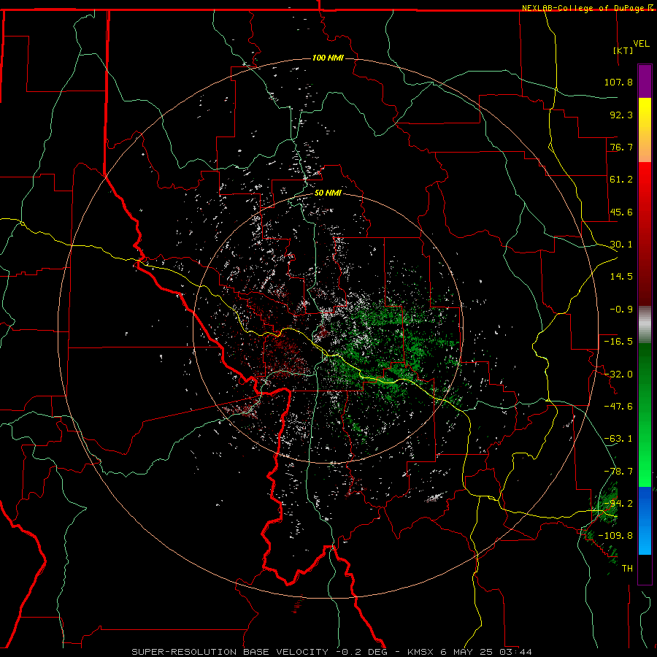Image resolution: width=657 pixels, height=657 pixels.
Task: Click the NEXLAB-College of DuPage watermark text
Action: click(583, 8)
